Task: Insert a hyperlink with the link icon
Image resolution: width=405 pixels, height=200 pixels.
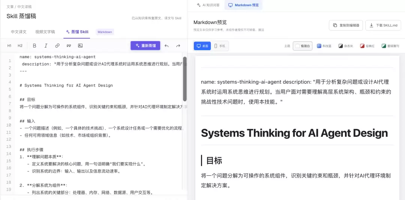Action: (x=57, y=46)
